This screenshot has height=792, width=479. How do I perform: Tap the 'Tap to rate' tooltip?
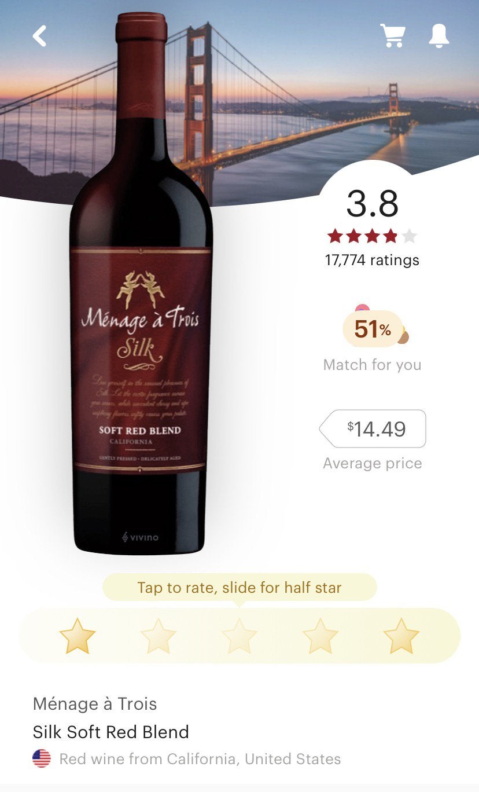coord(239,588)
